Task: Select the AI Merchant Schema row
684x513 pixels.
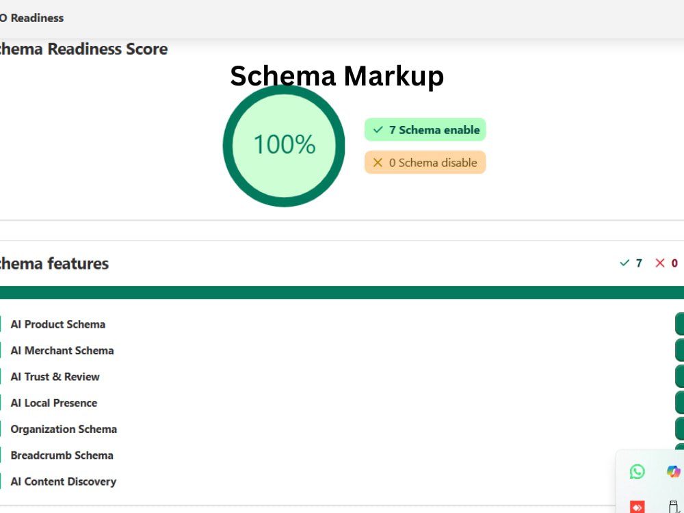Action: 342,350
